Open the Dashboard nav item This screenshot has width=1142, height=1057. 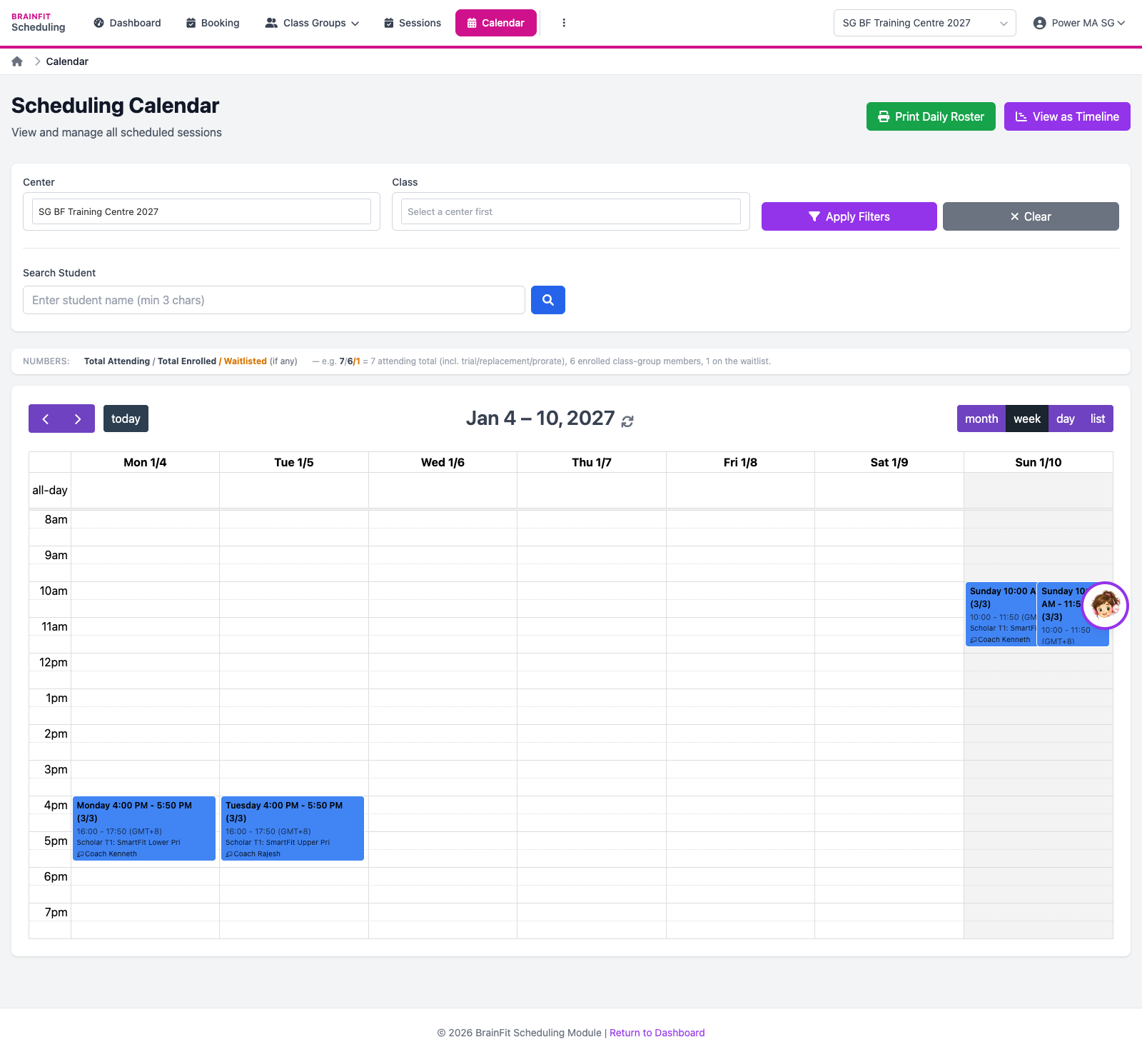click(128, 23)
